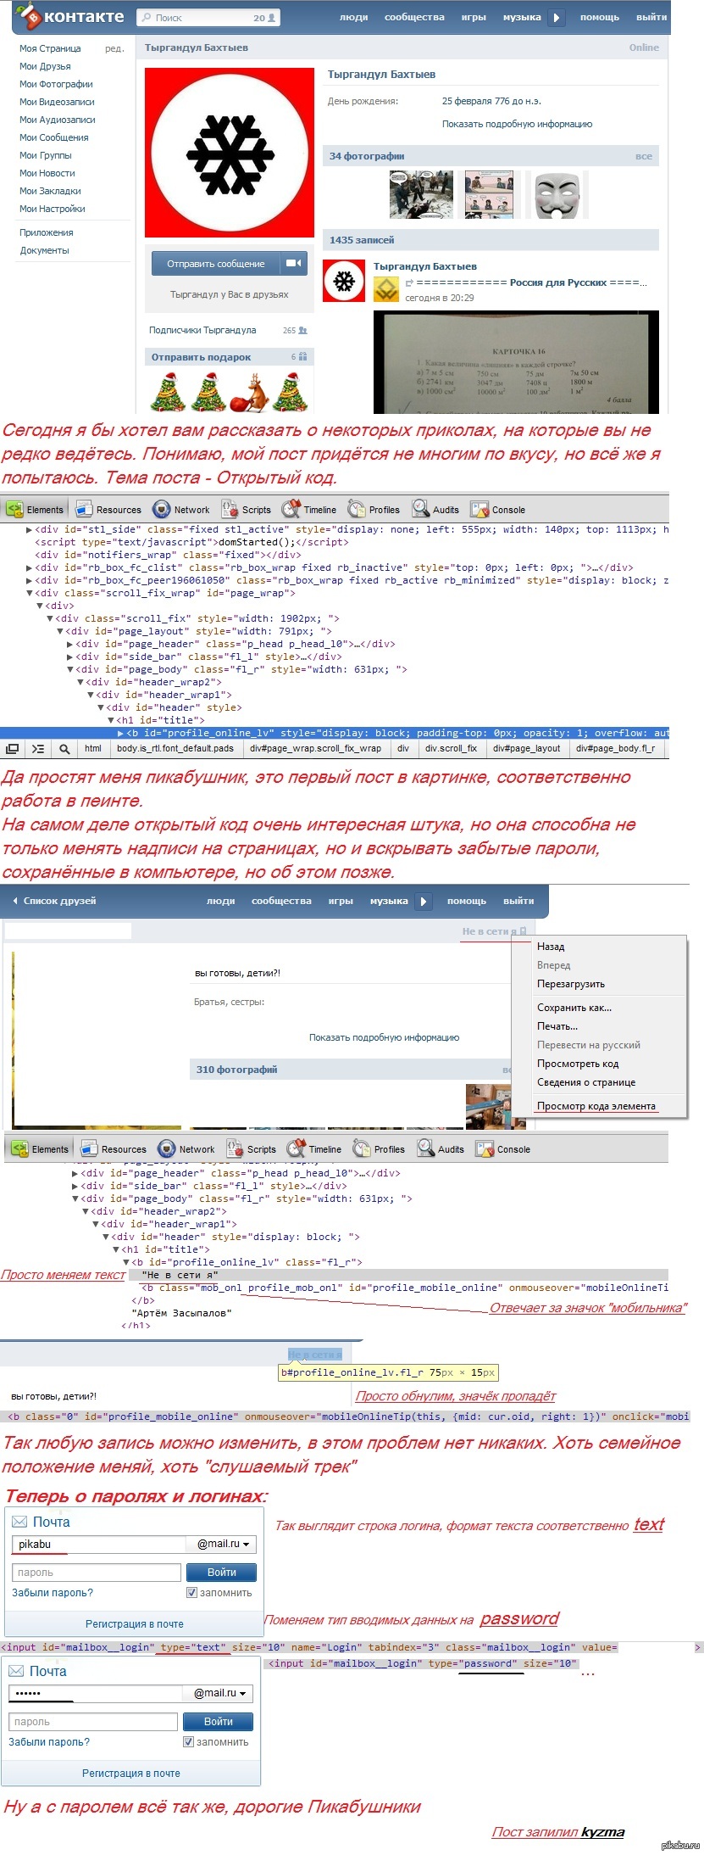Open Elements in the DevTools panel with breadcrumb bar
The height and width of the screenshot is (1855, 704).
(36, 509)
